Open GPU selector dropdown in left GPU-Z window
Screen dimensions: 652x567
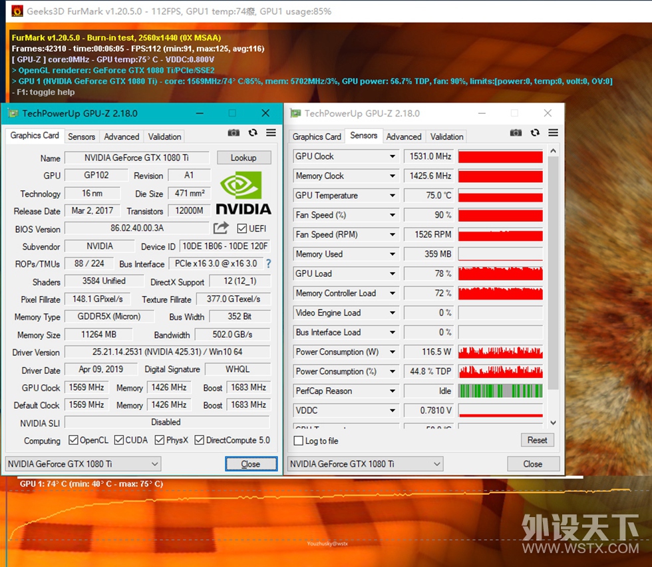(83, 464)
